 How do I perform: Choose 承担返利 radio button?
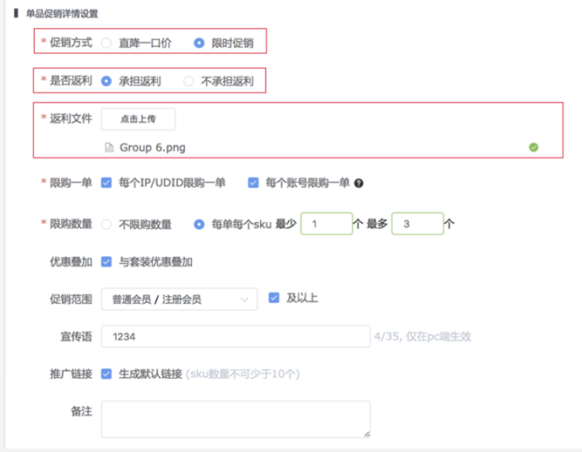click(x=106, y=81)
